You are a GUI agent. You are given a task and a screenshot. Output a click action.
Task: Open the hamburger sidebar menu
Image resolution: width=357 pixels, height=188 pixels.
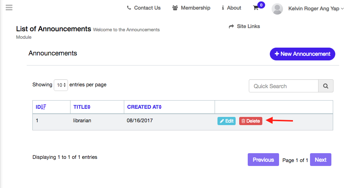pos(9,8)
